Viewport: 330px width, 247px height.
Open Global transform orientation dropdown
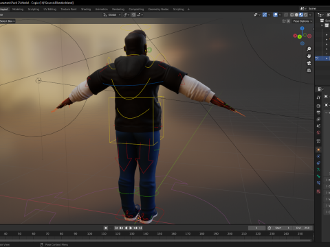(x=112, y=15)
